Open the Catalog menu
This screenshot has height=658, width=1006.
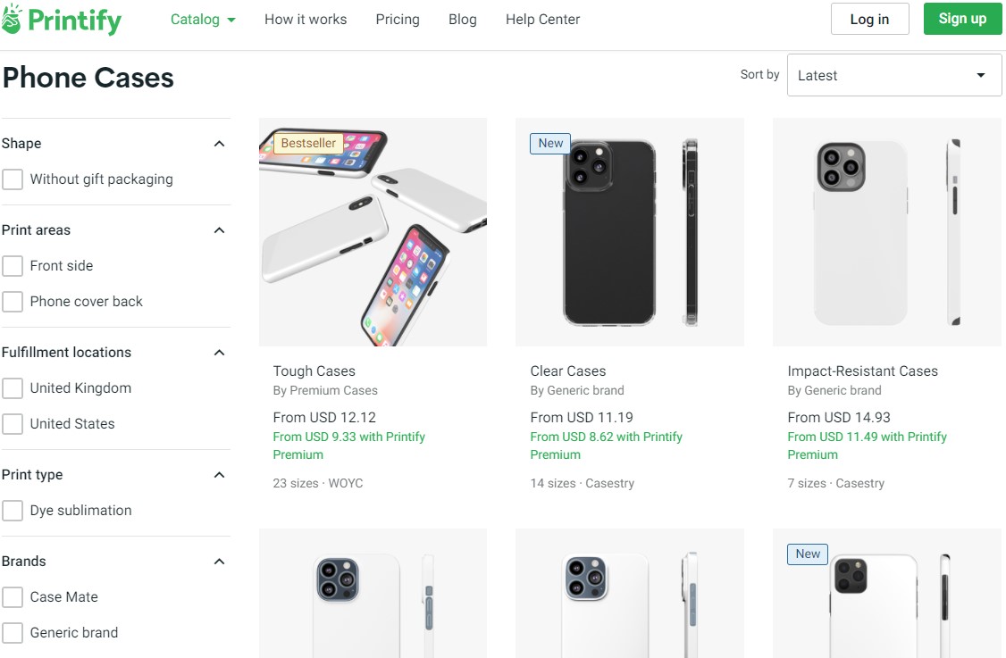[x=202, y=19]
